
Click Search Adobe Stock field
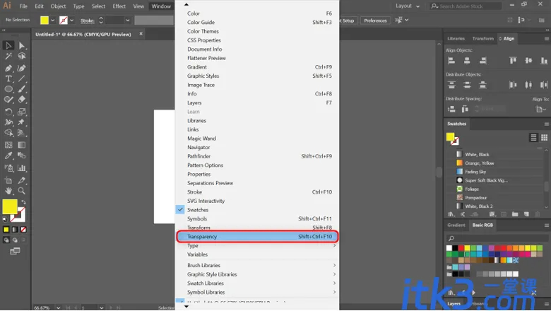click(466, 6)
